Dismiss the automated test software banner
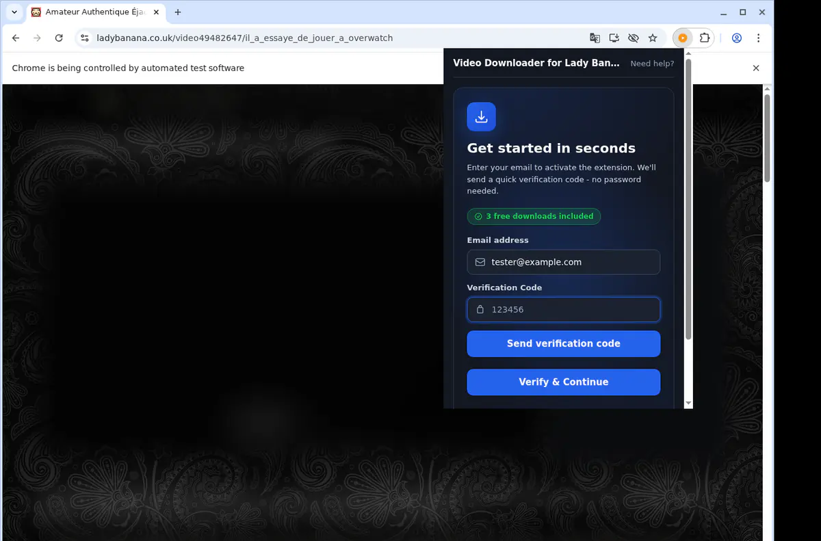The height and width of the screenshot is (541, 821). pos(756,68)
